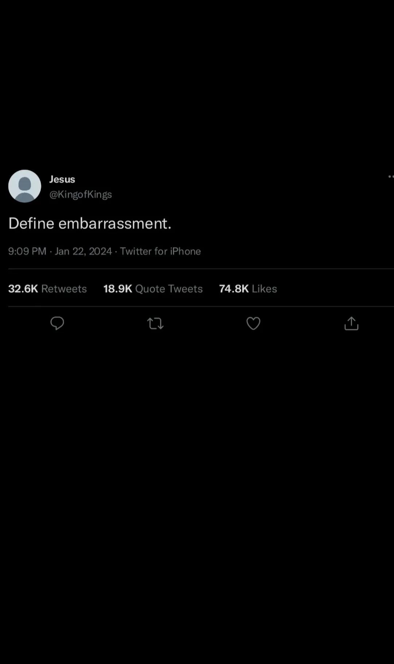Open the default profile avatar picture
The width and height of the screenshot is (394, 664).
[x=25, y=186]
